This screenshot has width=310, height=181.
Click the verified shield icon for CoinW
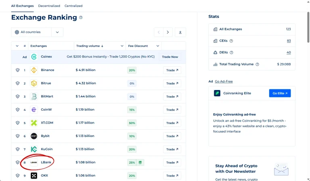[18, 109]
